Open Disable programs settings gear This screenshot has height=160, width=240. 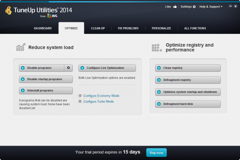pos(68,68)
